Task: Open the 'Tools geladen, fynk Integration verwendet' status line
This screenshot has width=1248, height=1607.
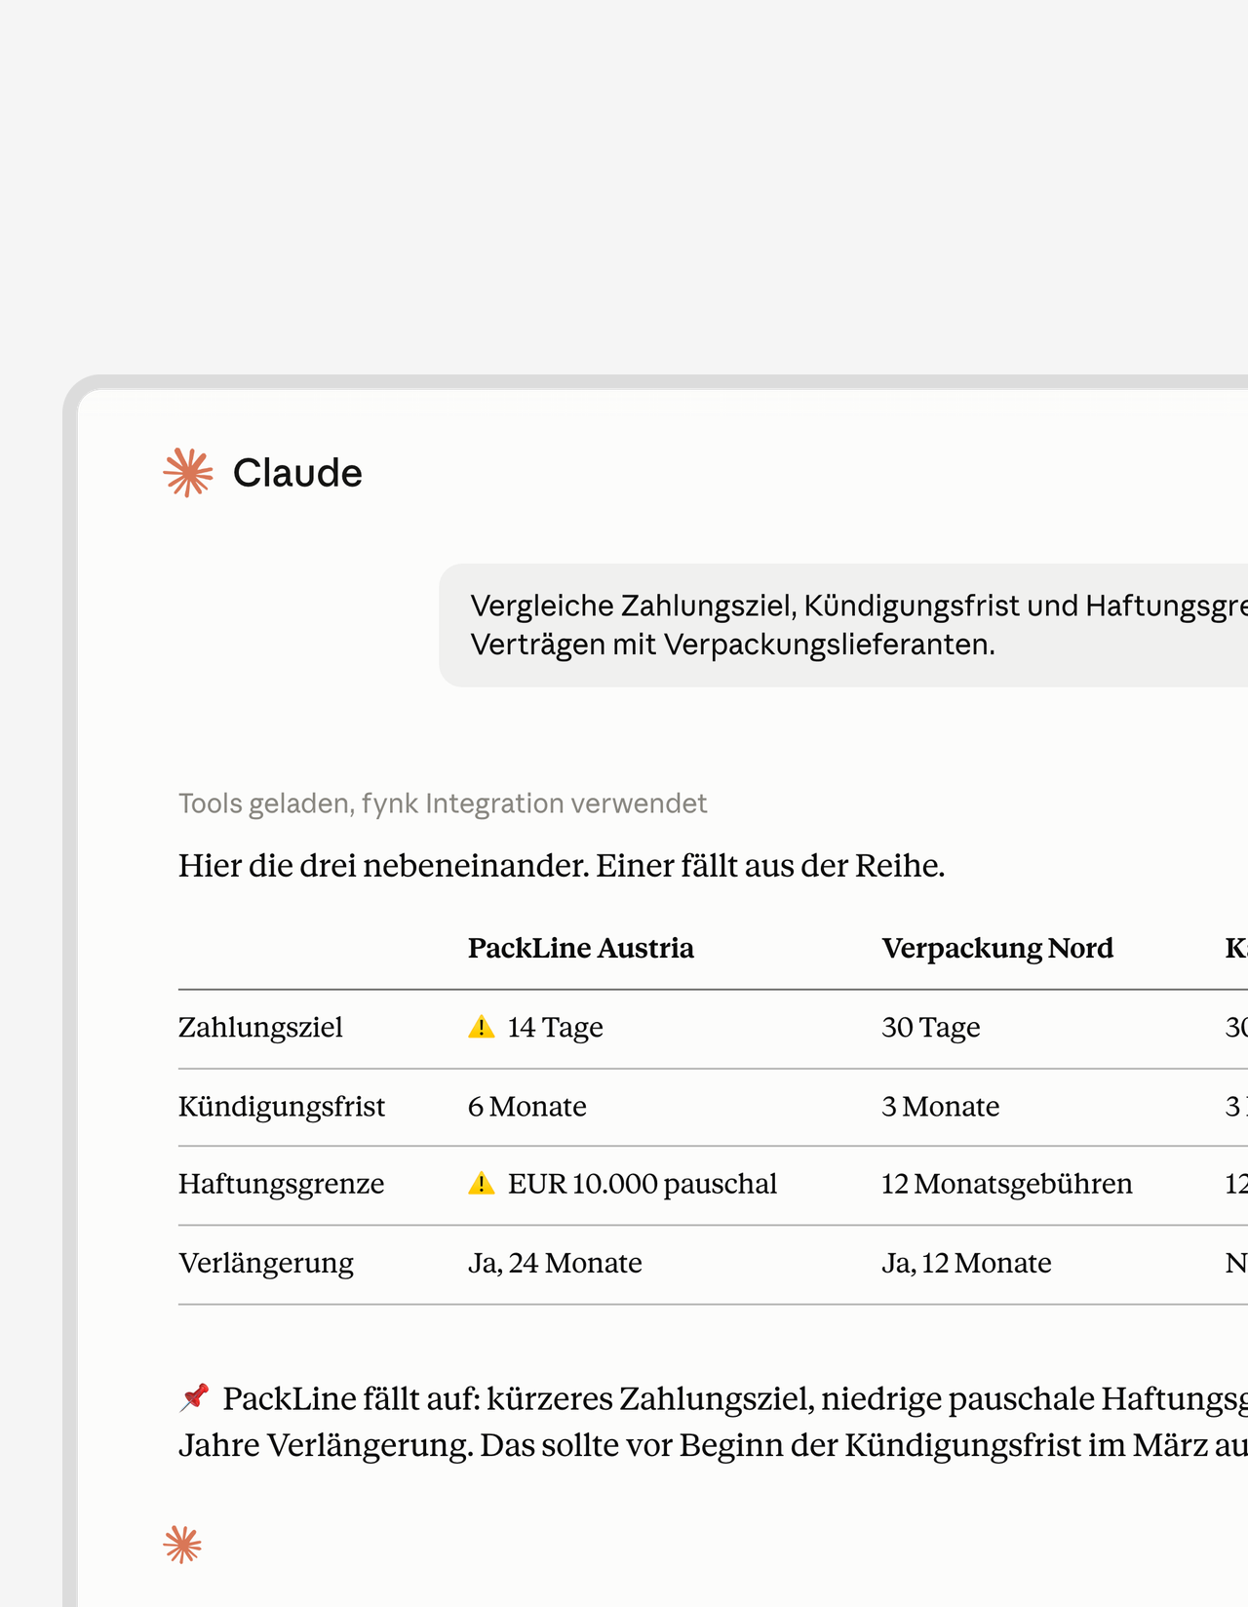Action: (x=443, y=803)
